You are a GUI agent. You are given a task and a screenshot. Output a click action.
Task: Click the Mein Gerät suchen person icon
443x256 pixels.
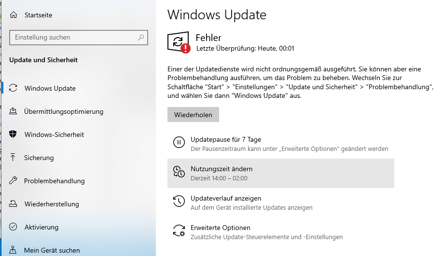[13, 250]
